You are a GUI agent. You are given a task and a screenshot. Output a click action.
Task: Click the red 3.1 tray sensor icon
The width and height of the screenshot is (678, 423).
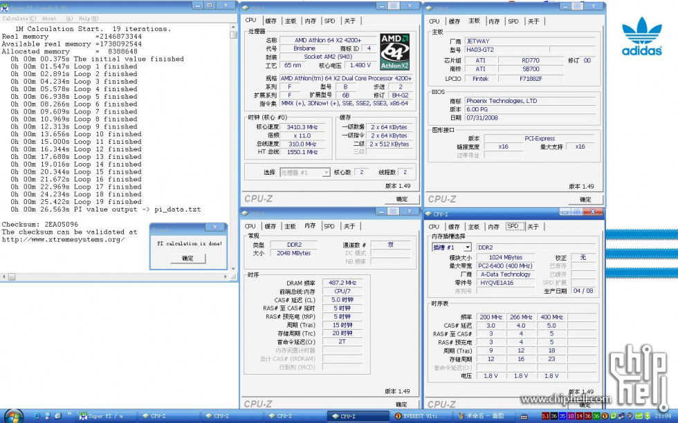click(x=545, y=416)
